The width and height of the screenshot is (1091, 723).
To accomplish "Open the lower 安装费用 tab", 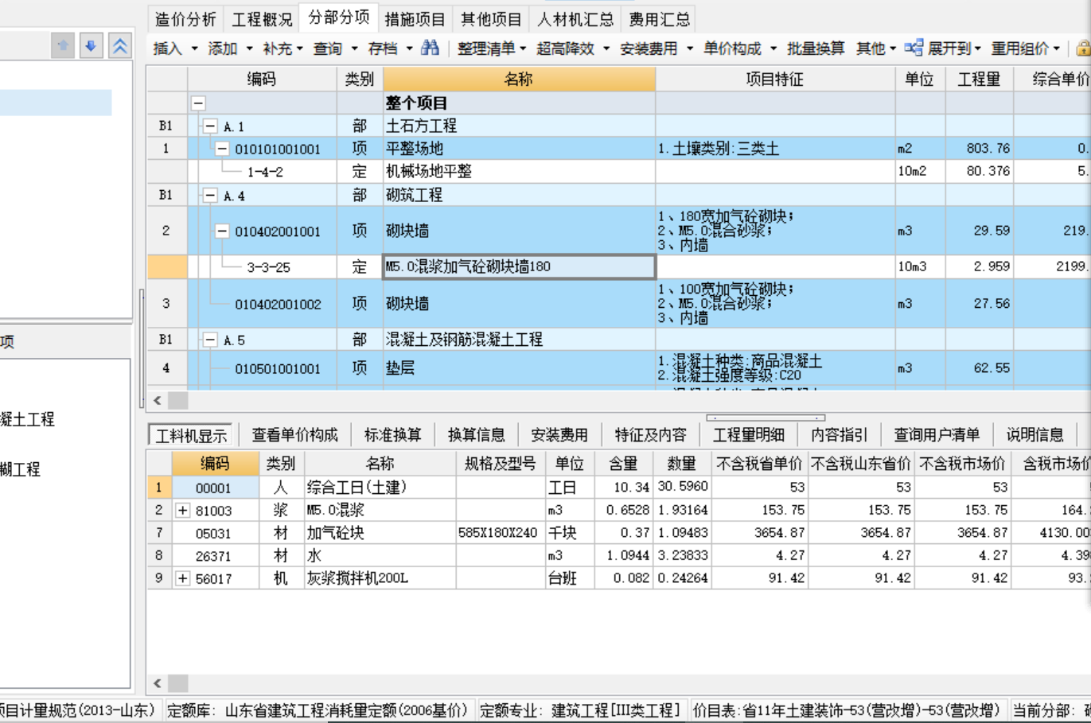I will click(x=559, y=435).
